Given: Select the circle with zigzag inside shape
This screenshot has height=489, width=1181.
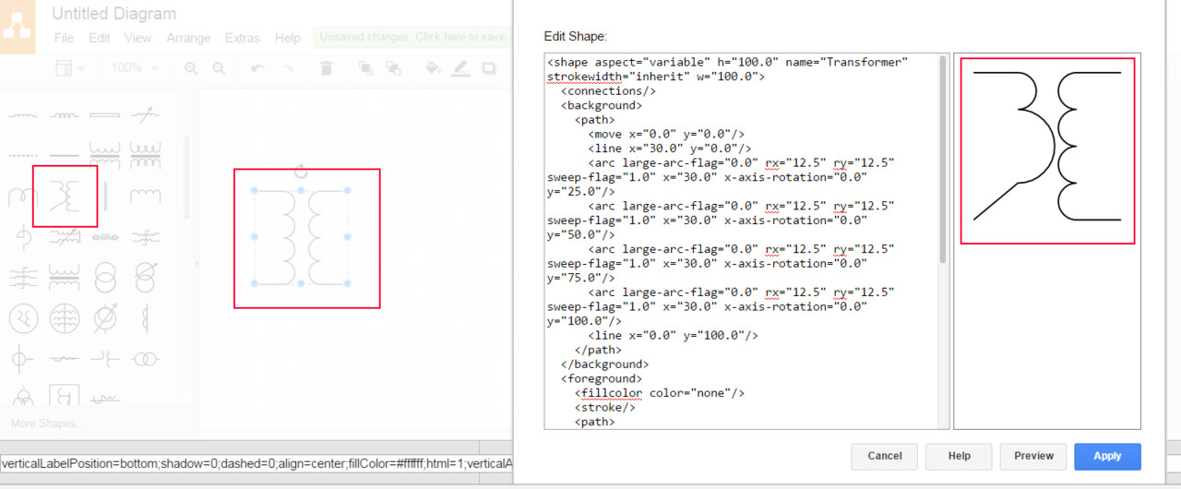Looking at the screenshot, I should 23,318.
